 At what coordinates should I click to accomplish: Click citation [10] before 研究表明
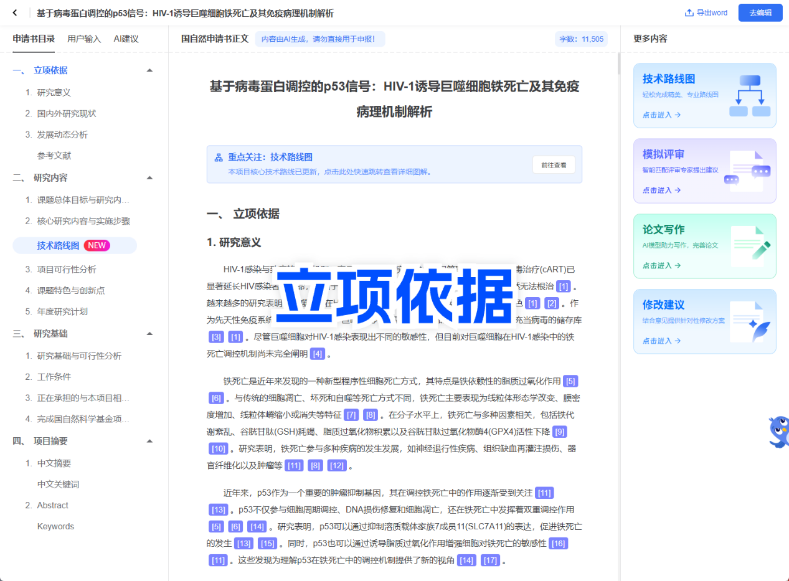coord(218,449)
